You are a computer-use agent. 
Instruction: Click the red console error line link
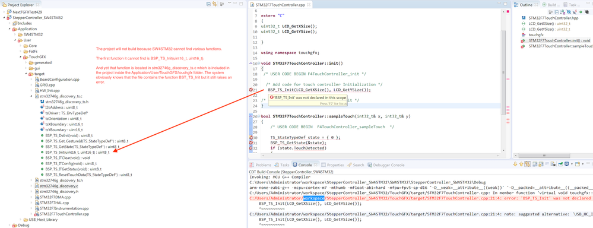420,198
